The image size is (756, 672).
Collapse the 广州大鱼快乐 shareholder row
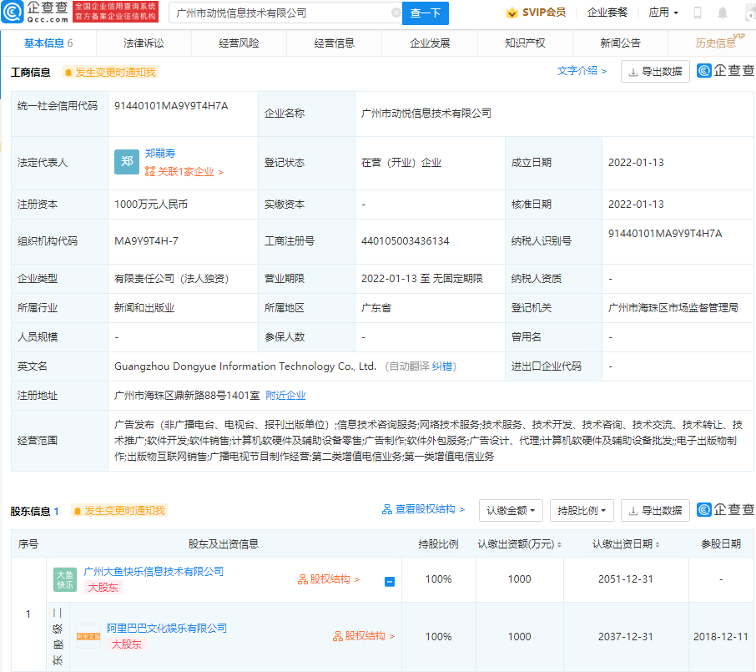click(x=389, y=579)
